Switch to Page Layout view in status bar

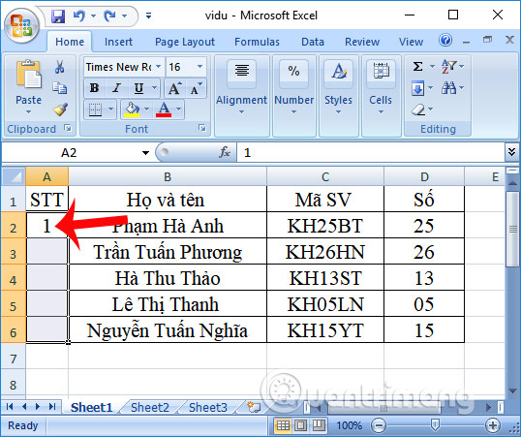coord(301,425)
